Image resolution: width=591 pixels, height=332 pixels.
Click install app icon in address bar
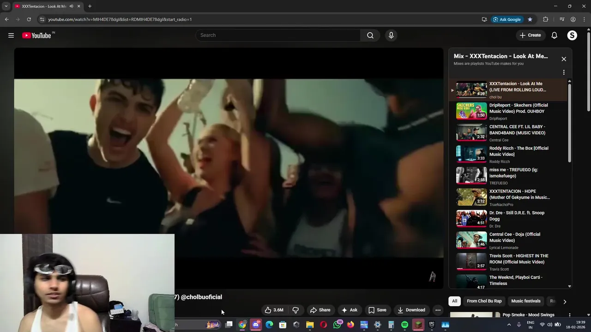click(x=484, y=19)
